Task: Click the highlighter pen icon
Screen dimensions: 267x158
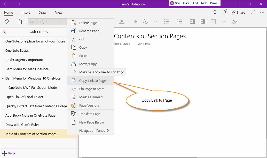Action: [135, 22]
